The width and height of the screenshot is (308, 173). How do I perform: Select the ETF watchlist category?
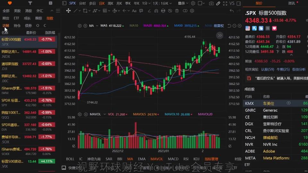click(16, 18)
